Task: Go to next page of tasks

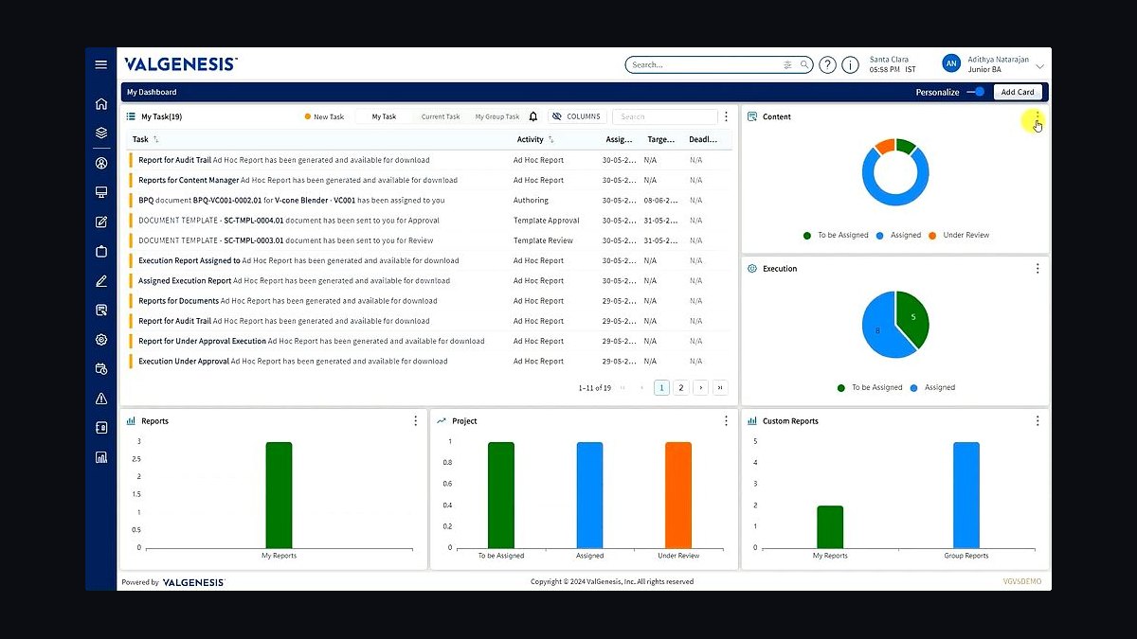Action: pos(700,387)
